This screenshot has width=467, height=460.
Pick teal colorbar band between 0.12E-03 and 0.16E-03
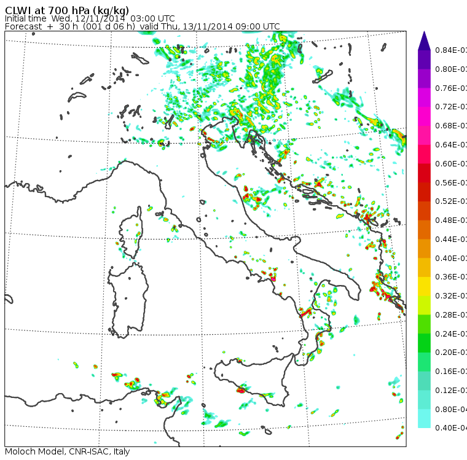click(x=424, y=381)
